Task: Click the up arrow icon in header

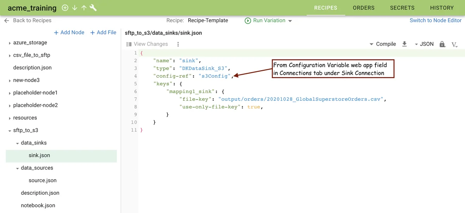Action: pos(84,8)
